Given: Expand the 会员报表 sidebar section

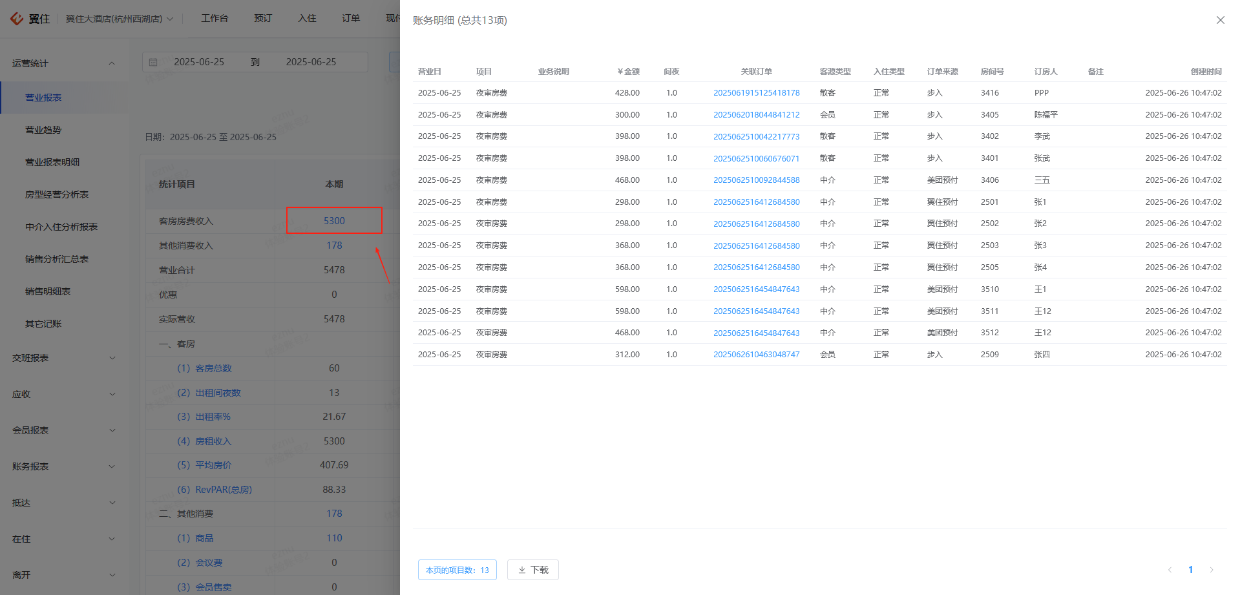Looking at the screenshot, I should click(63, 430).
